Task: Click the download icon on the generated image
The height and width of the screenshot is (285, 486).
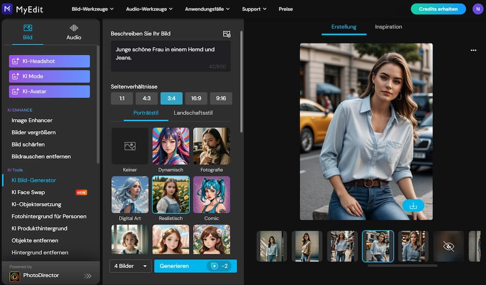Action: click(x=413, y=205)
